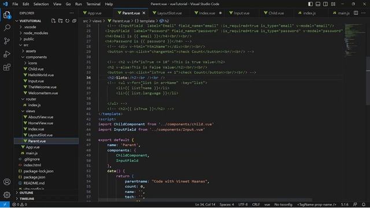The height and width of the screenshot is (208, 370).
Task: Open the File menu
Action: 15,4
